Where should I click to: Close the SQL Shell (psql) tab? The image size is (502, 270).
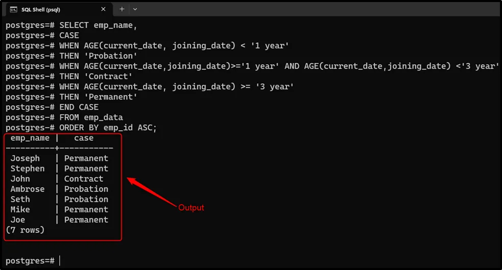(103, 9)
